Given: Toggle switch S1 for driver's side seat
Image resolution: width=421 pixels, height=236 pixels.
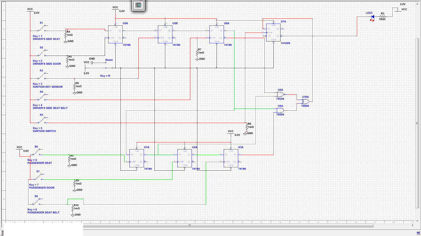Looking at the screenshot, I should tap(42, 28).
